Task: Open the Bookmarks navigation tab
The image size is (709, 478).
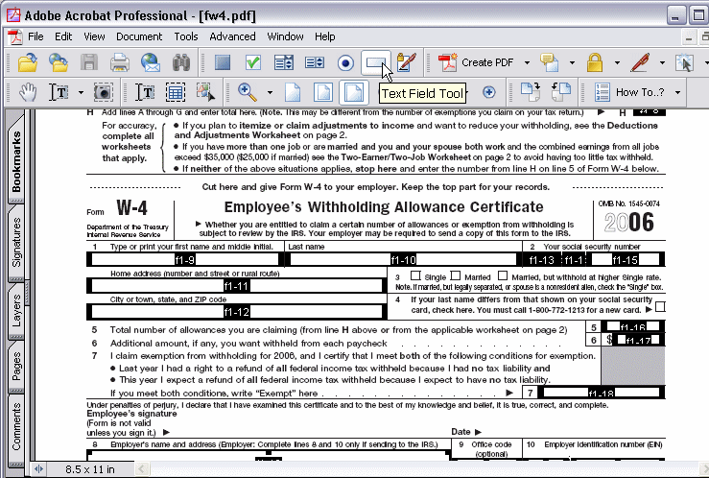Action: click(16, 159)
